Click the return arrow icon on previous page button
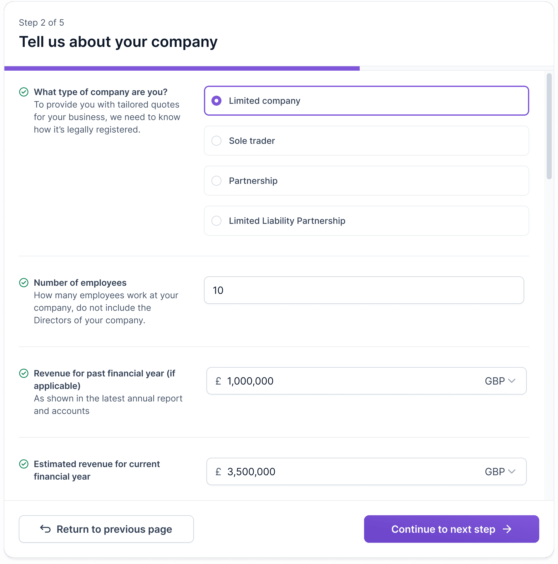This screenshot has height=564, width=558. pos(45,529)
